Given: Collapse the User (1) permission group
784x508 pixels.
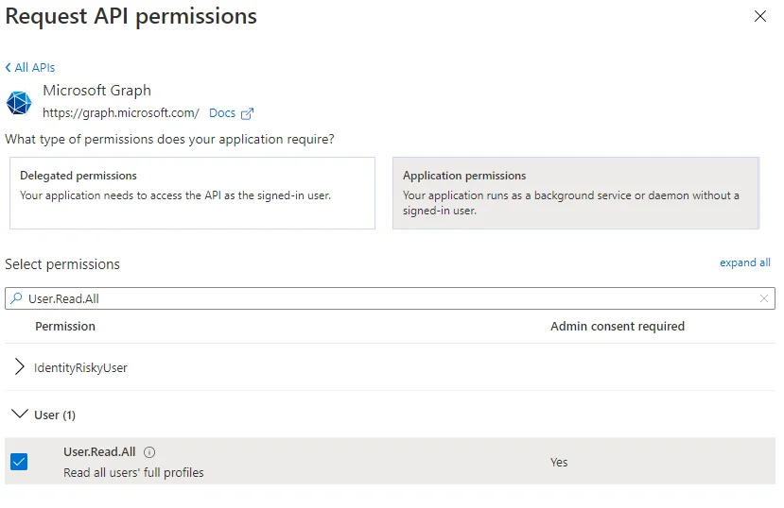Looking at the screenshot, I should click(x=20, y=415).
